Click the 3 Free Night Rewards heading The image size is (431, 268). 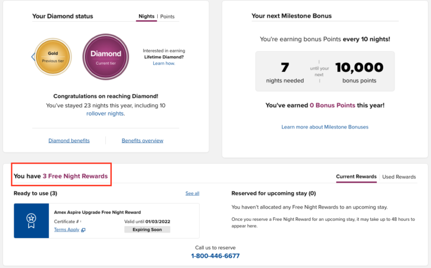click(x=61, y=176)
